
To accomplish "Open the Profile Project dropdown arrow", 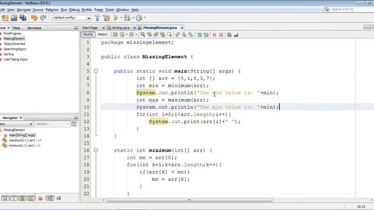I will (x=145, y=18).
